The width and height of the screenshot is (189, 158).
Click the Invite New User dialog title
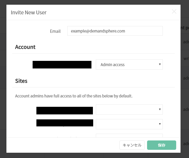tap(29, 13)
